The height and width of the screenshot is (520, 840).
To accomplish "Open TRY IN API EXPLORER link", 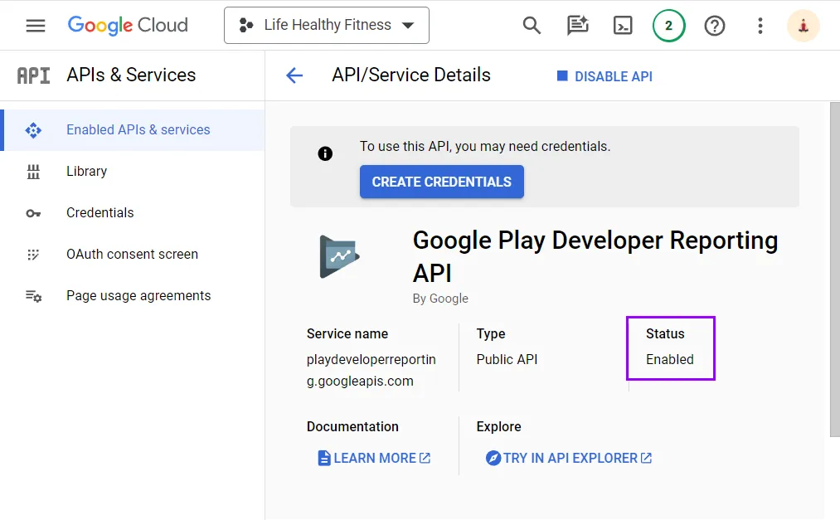I will point(569,458).
